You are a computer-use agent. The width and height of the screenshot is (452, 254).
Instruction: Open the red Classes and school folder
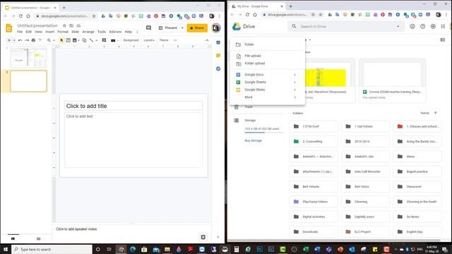(417, 126)
